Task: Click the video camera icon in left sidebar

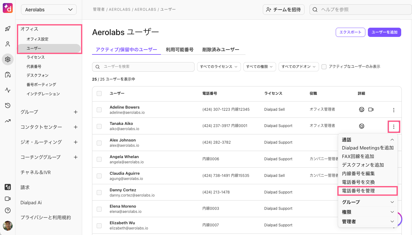Action: 8,199
